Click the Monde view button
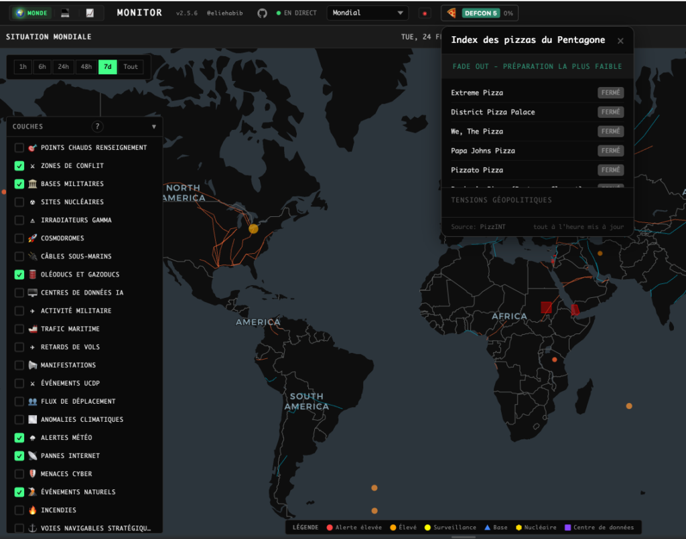 [31, 13]
